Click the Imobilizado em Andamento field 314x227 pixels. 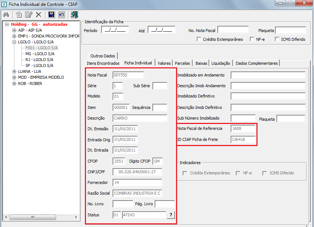(268, 75)
